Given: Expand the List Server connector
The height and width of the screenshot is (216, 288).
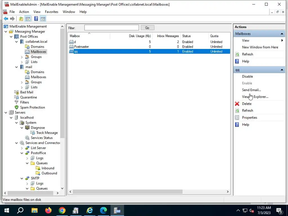Looking at the screenshot, I should coord(22,148).
